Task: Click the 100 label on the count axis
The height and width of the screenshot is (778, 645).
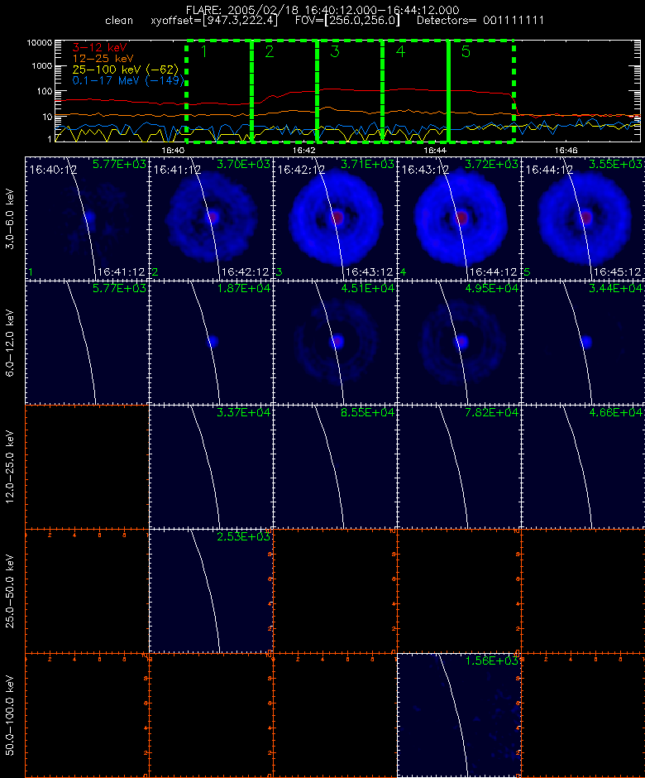Action: (x=44, y=91)
